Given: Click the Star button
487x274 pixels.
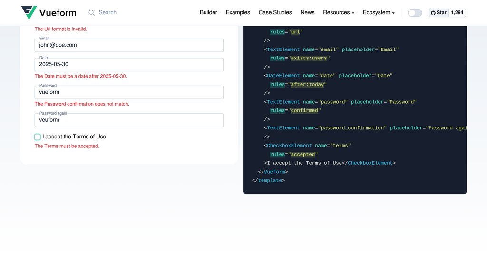Looking at the screenshot, I should [x=438, y=13].
